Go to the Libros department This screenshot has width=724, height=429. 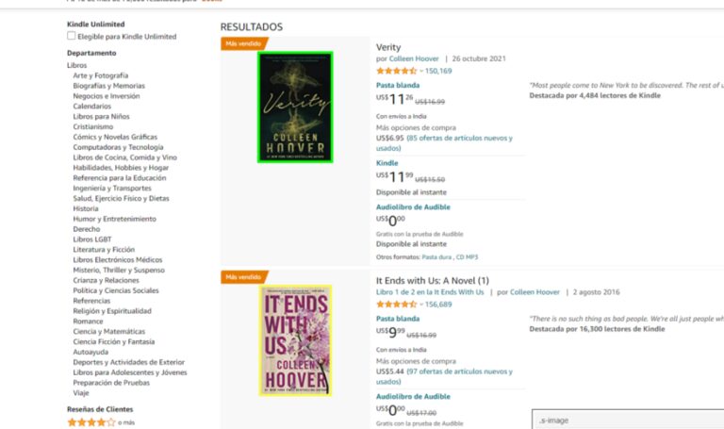pos(76,65)
